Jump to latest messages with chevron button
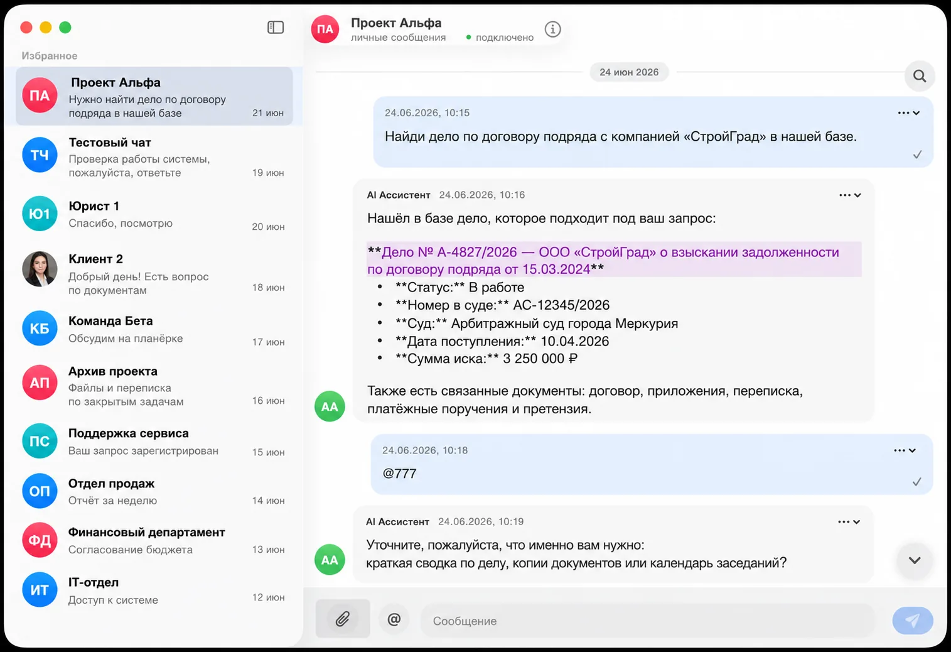 pos(915,560)
